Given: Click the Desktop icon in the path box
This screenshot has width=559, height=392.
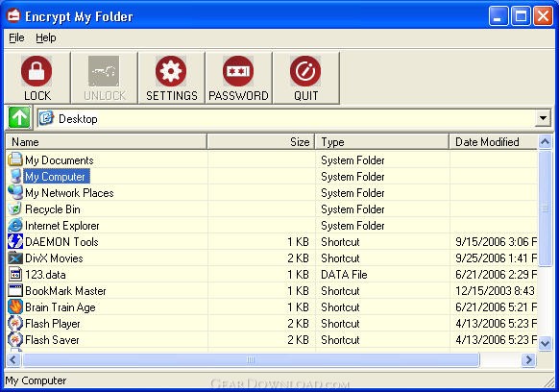Looking at the screenshot, I should pyautogui.click(x=46, y=118).
